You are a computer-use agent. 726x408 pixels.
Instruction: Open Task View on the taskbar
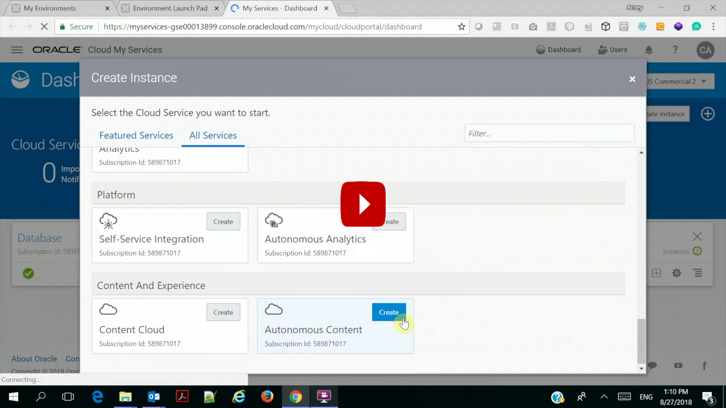pyautogui.click(x=68, y=397)
